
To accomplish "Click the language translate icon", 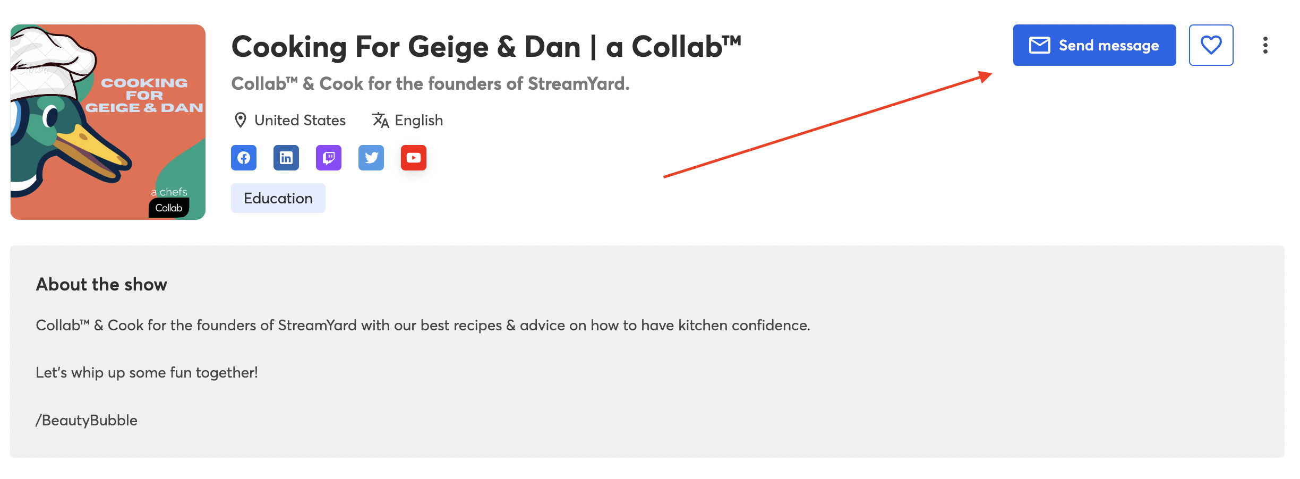I will point(380,120).
